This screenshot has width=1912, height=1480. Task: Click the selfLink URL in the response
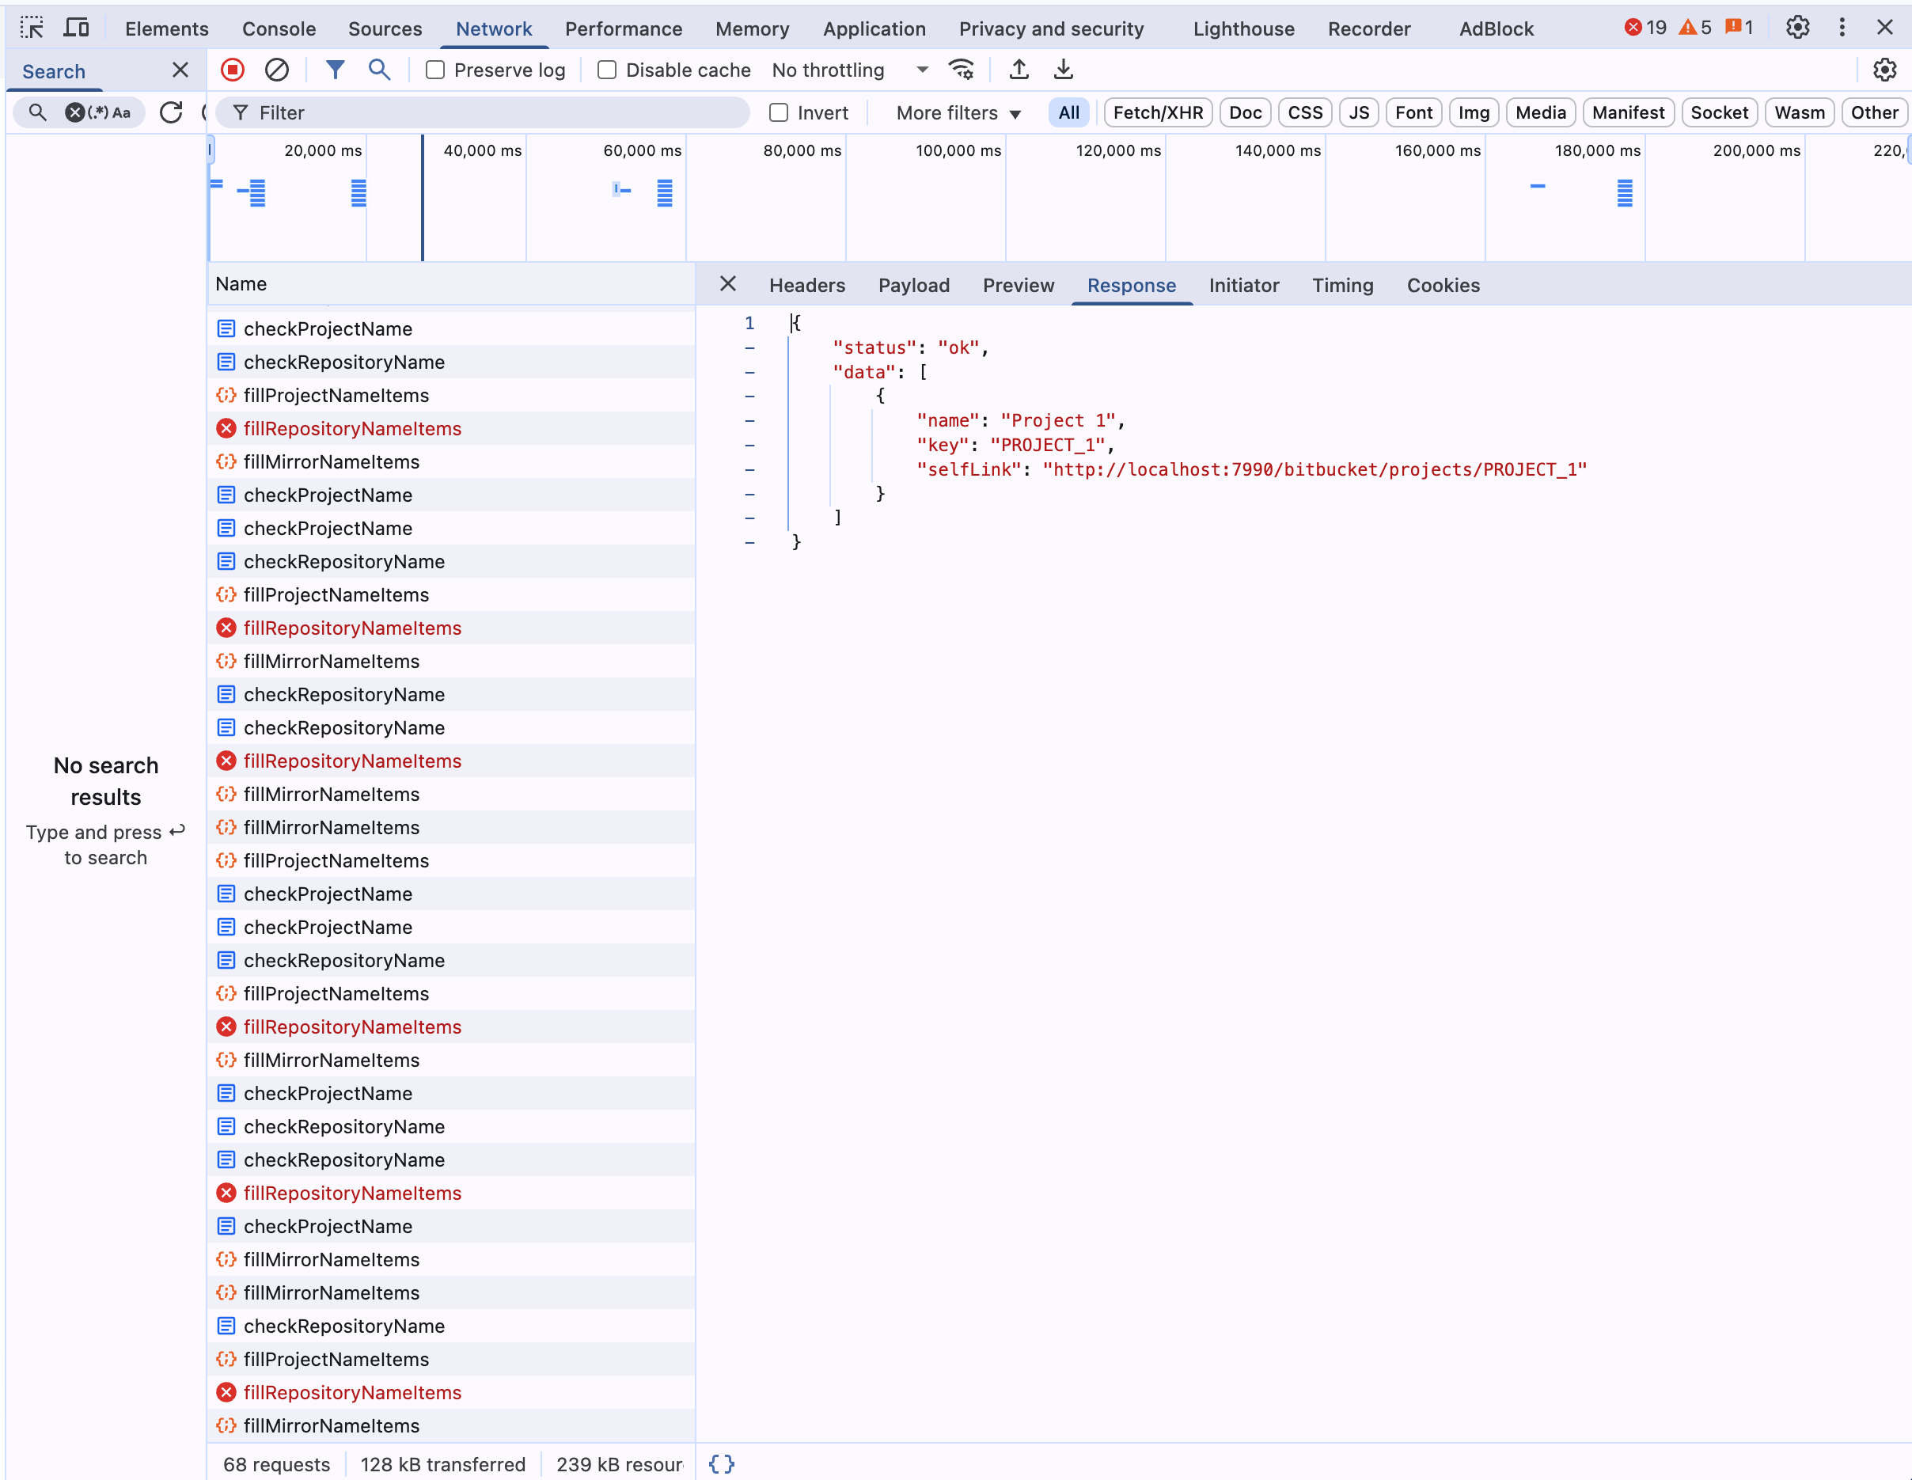(1314, 469)
